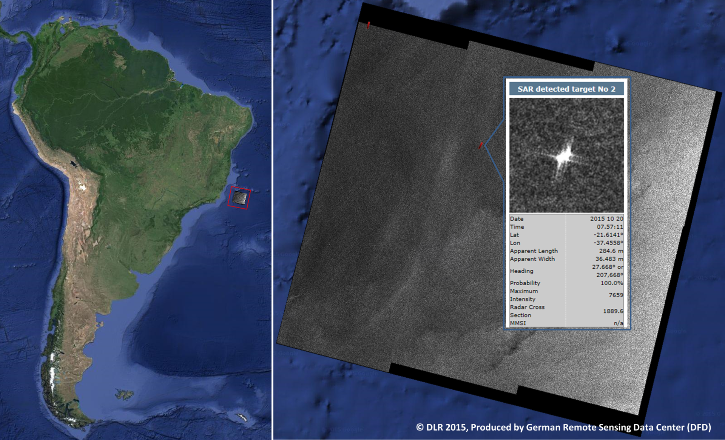Click the Maximum Intensity value 7659

pyautogui.click(x=615, y=295)
